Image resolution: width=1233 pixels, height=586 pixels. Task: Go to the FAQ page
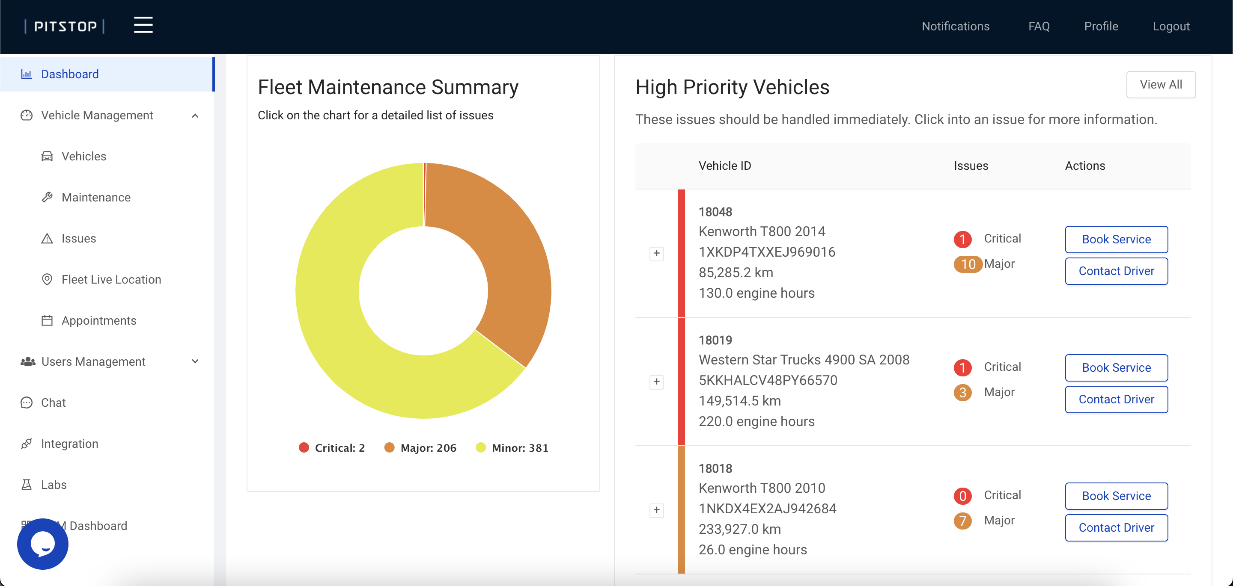pos(1039,26)
